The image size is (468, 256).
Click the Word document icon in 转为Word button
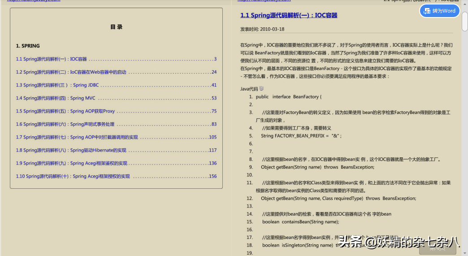click(427, 11)
